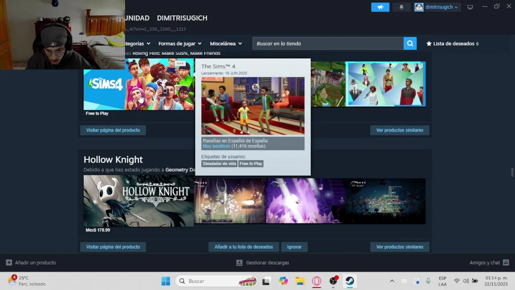Click the ellipsis icon on The Sims 4 capsule
The image size is (515, 290).
180,63
